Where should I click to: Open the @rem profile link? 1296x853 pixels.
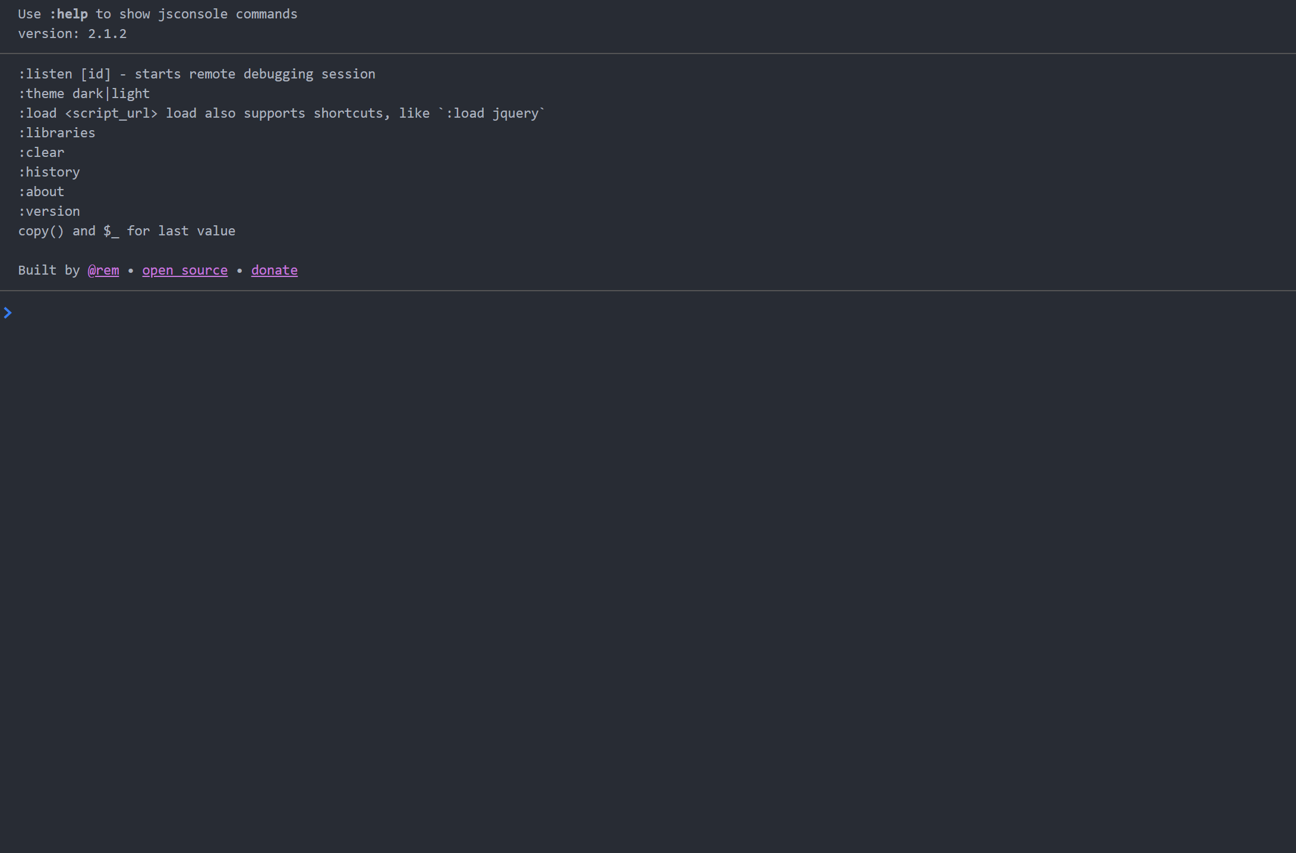[x=103, y=270]
